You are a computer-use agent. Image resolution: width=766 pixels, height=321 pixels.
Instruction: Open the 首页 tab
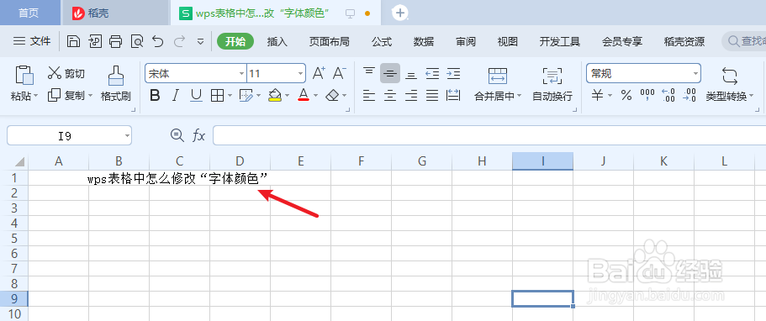29,13
